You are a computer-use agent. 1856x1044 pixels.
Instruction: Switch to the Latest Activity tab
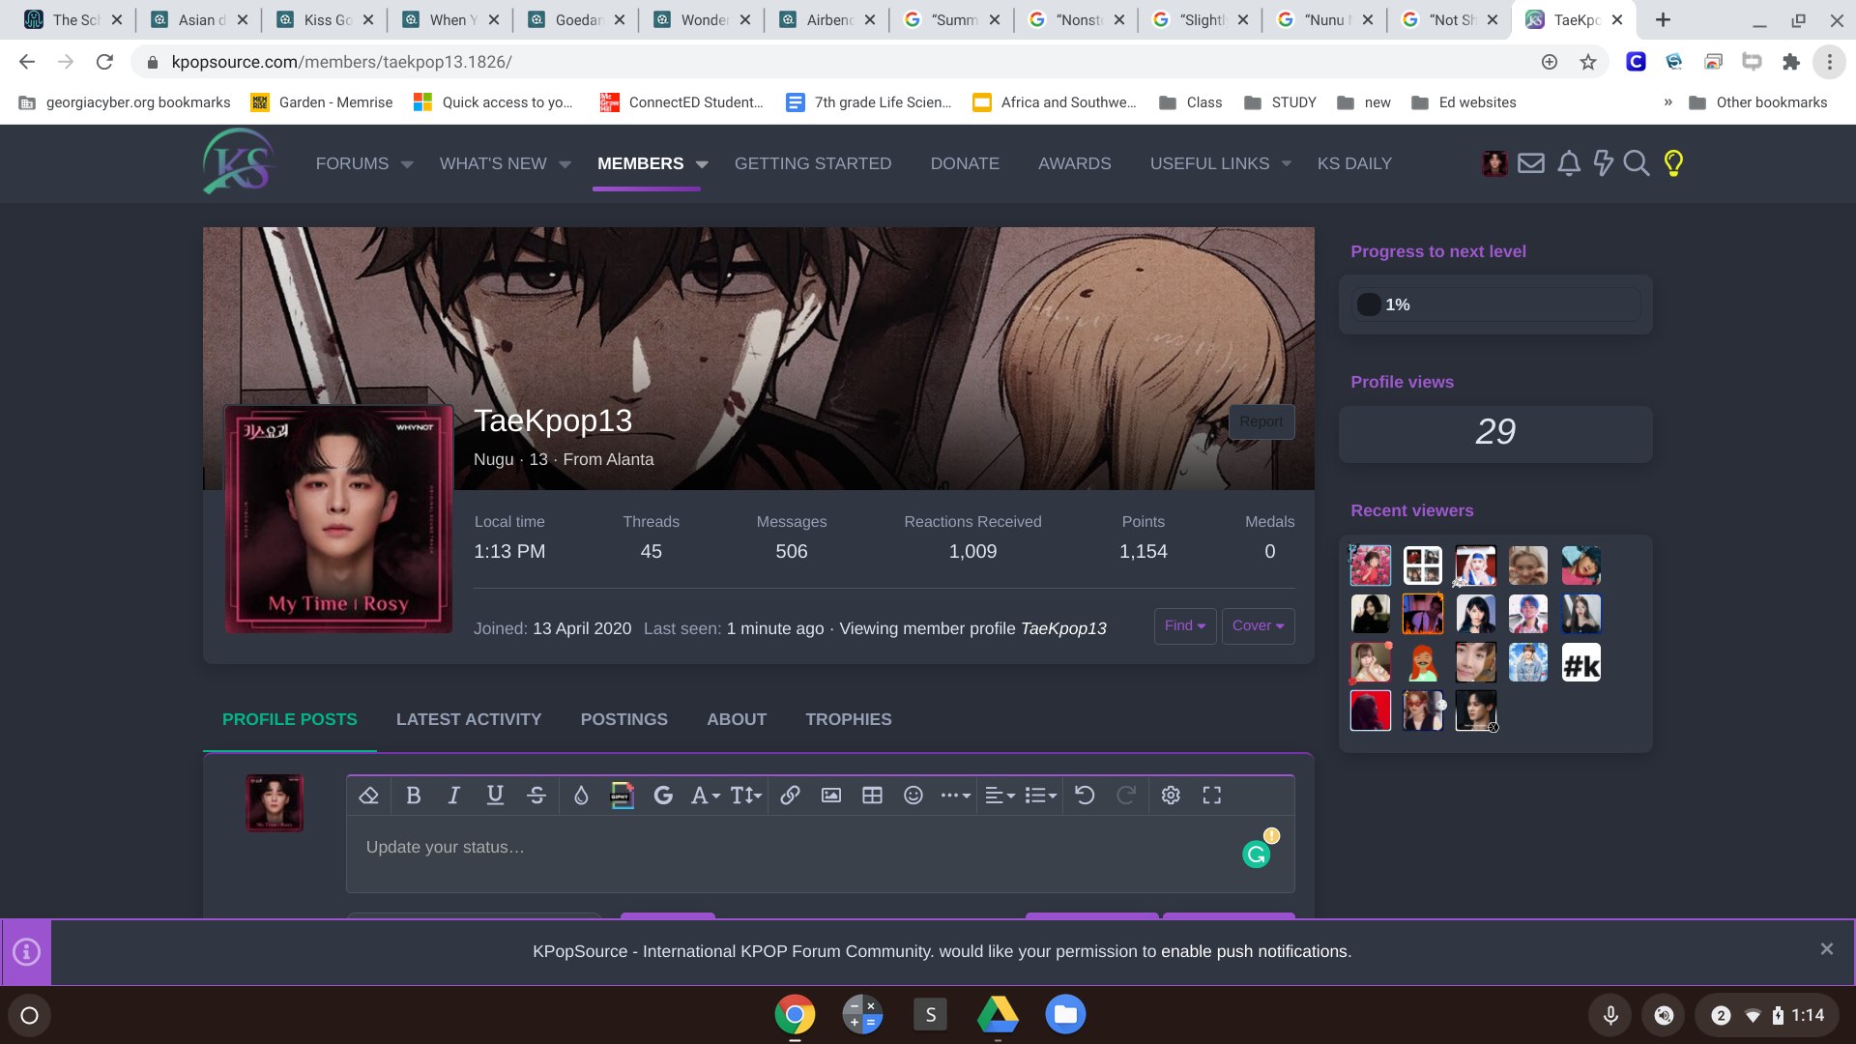pyautogui.click(x=469, y=720)
